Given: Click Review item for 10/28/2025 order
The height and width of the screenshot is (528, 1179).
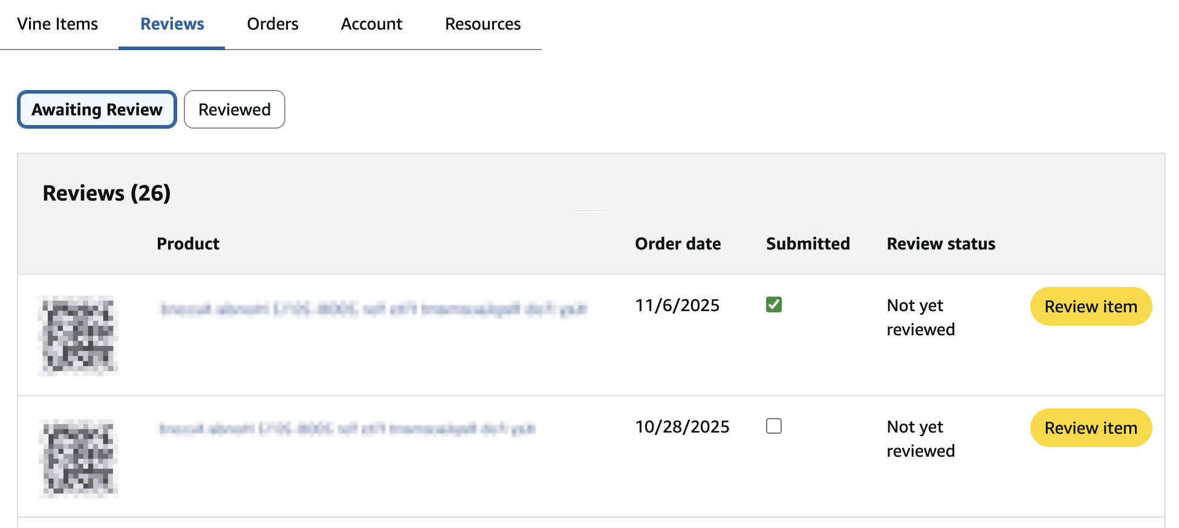Looking at the screenshot, I should click(x=1091, y=428).
